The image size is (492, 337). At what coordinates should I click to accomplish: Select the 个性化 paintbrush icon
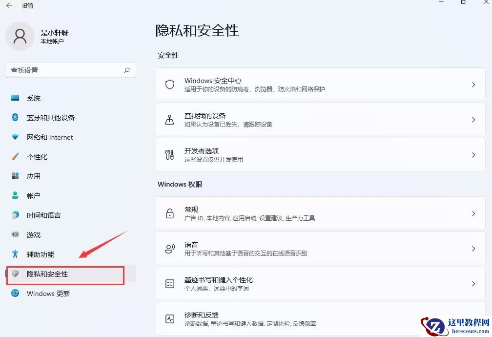click(x=15, y=157)
